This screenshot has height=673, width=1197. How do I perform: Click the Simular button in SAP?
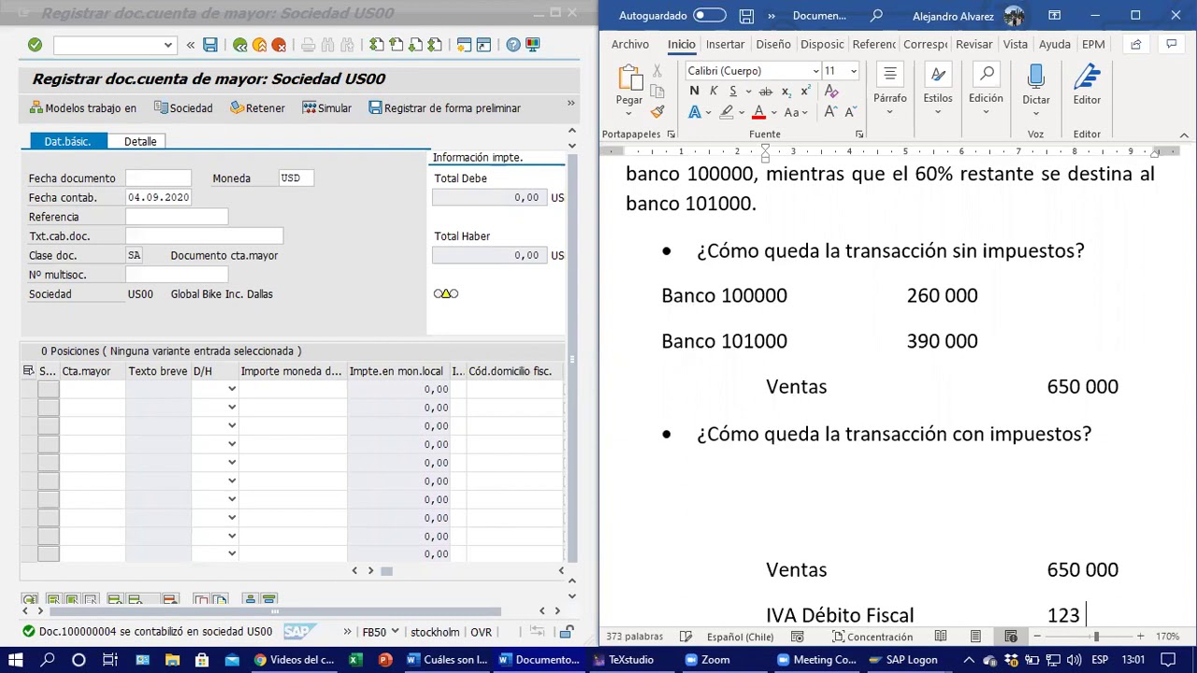326,108
